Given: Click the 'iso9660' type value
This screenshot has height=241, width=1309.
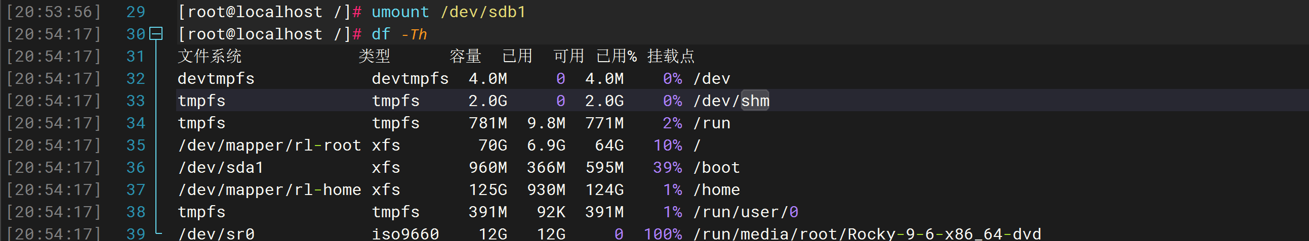Looking at the screenshot, I should point(405,234).
